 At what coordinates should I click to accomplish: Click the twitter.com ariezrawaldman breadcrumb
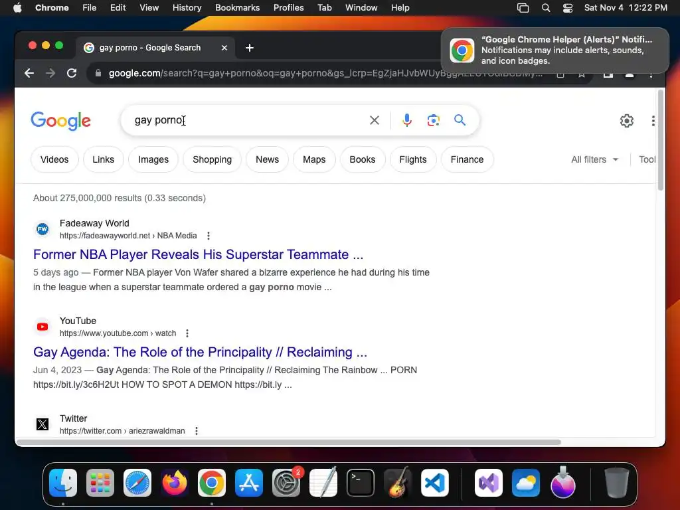click(122, 430)
